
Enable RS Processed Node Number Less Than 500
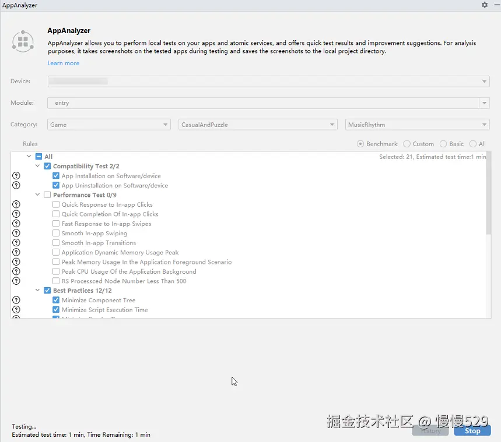pyautogui.click(x=56, y=281)
